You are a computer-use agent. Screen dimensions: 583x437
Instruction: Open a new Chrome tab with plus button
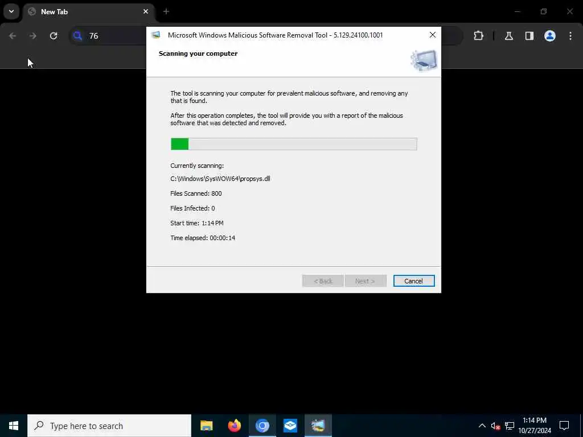point(166,11)
